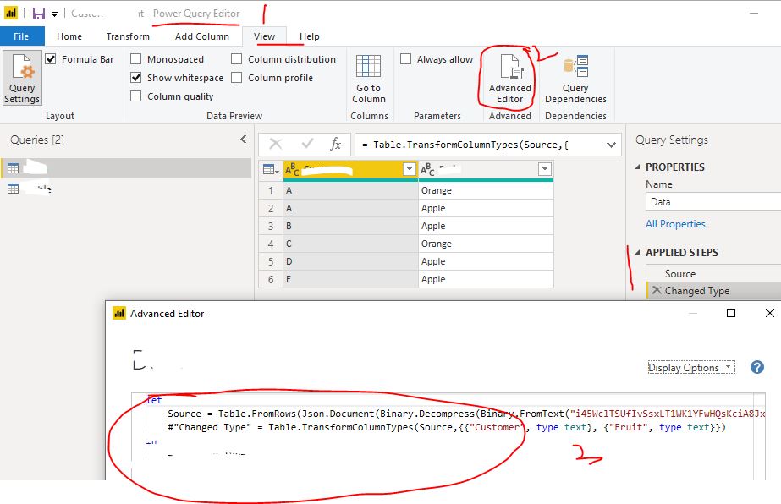This screenshot has width=781, height=504.
Task: Switch to Home ribbon tab
Action: [69, 36]
